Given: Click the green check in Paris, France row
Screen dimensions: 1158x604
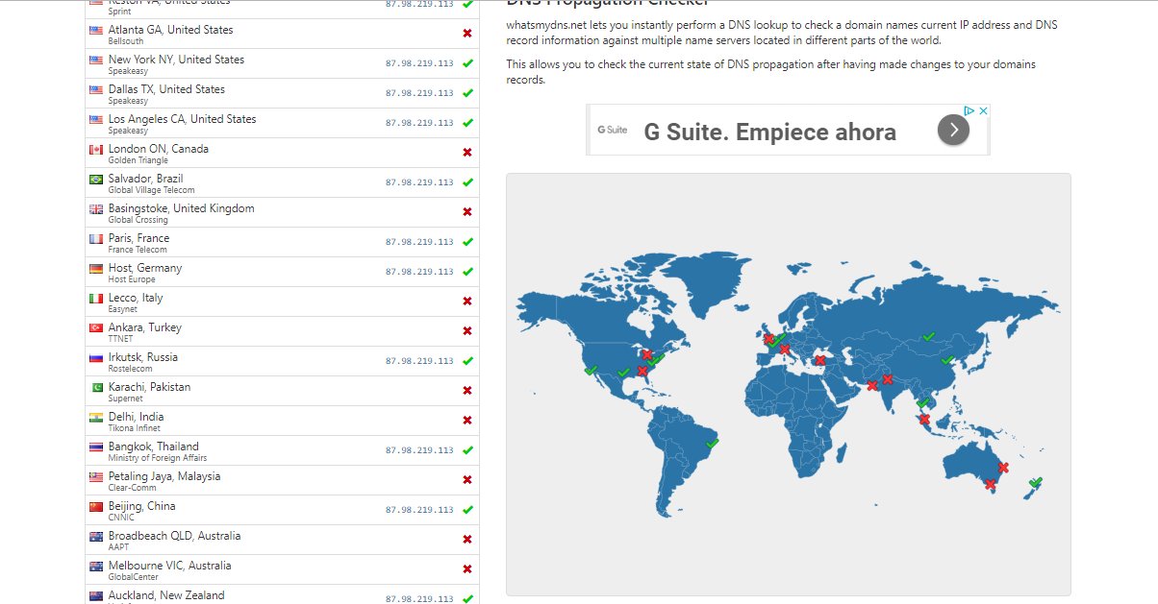Looking at the screenshot, I should coord(467,242).
